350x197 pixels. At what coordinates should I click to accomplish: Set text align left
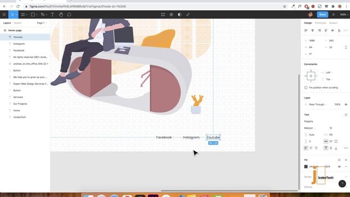pos(306,148)
